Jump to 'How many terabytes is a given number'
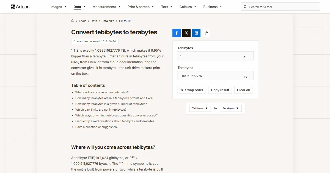The image size is (330, 173). point(111,104)
